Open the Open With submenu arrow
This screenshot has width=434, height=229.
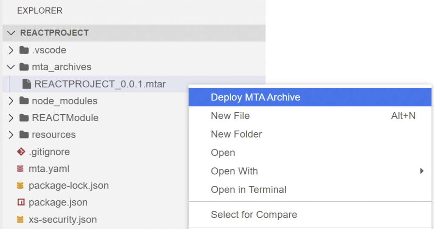click(x=422, y=171)
